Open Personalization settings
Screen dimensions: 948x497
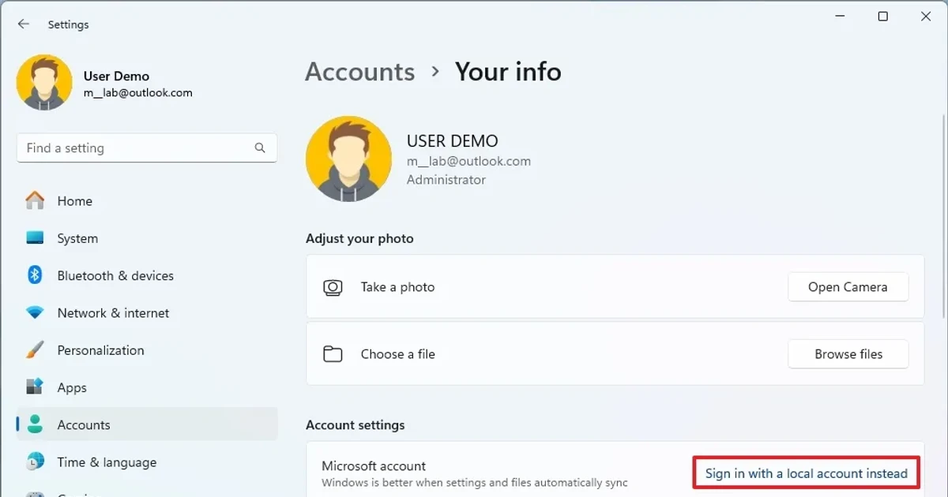tap(147, 350)
